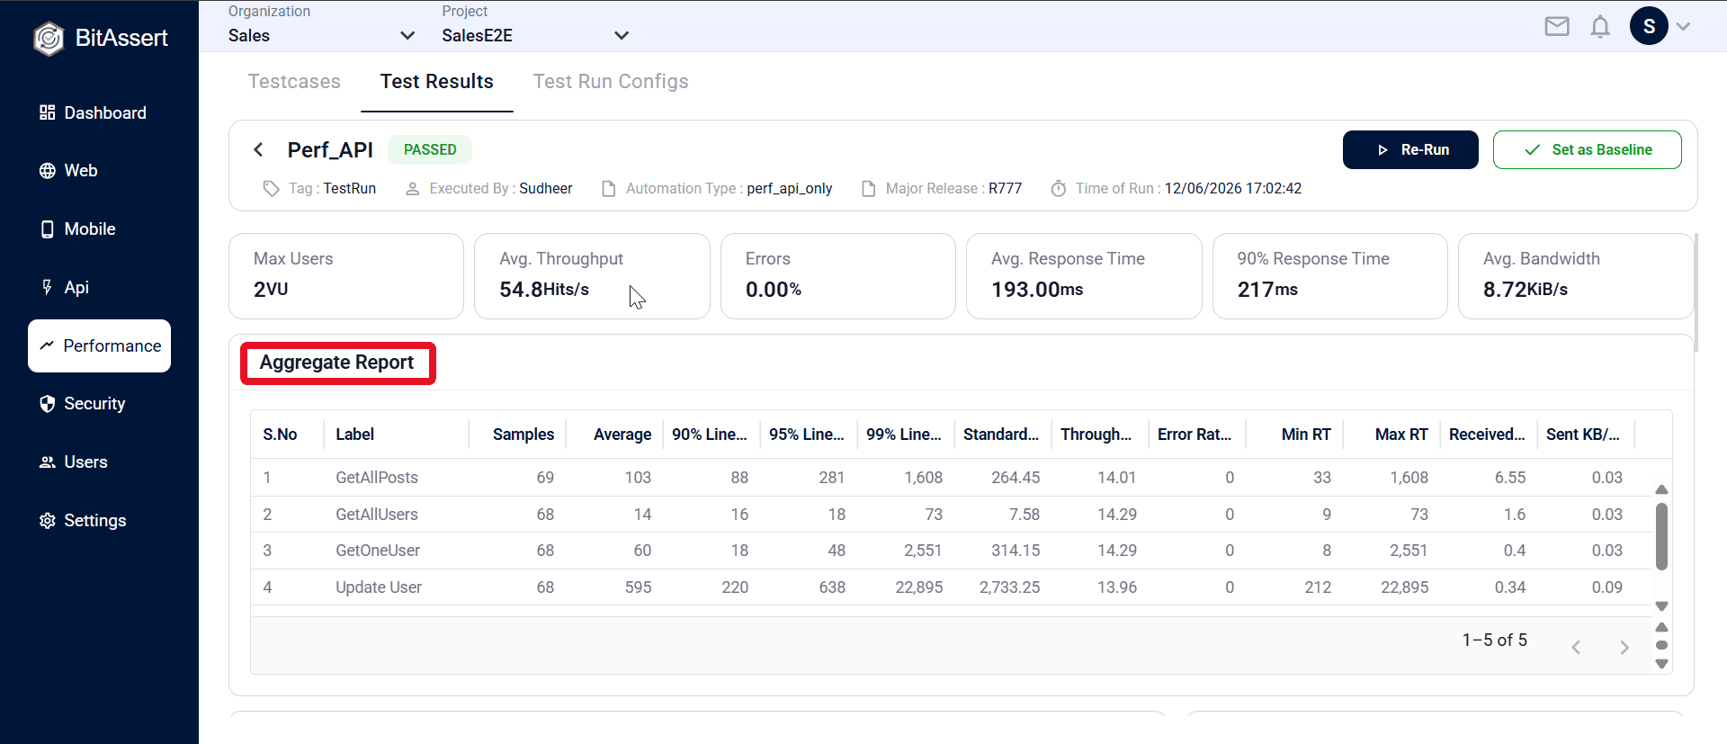
Task: Click the PASSED status badge
Action: [430, 150]
